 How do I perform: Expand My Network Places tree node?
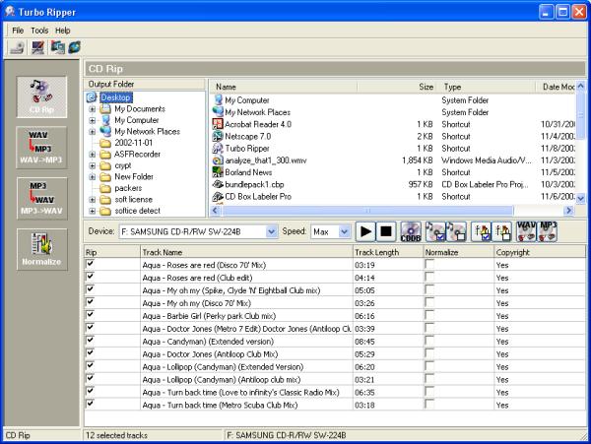point(93,132)
